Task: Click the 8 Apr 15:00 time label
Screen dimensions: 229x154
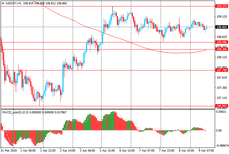Action: pos(187,151)
